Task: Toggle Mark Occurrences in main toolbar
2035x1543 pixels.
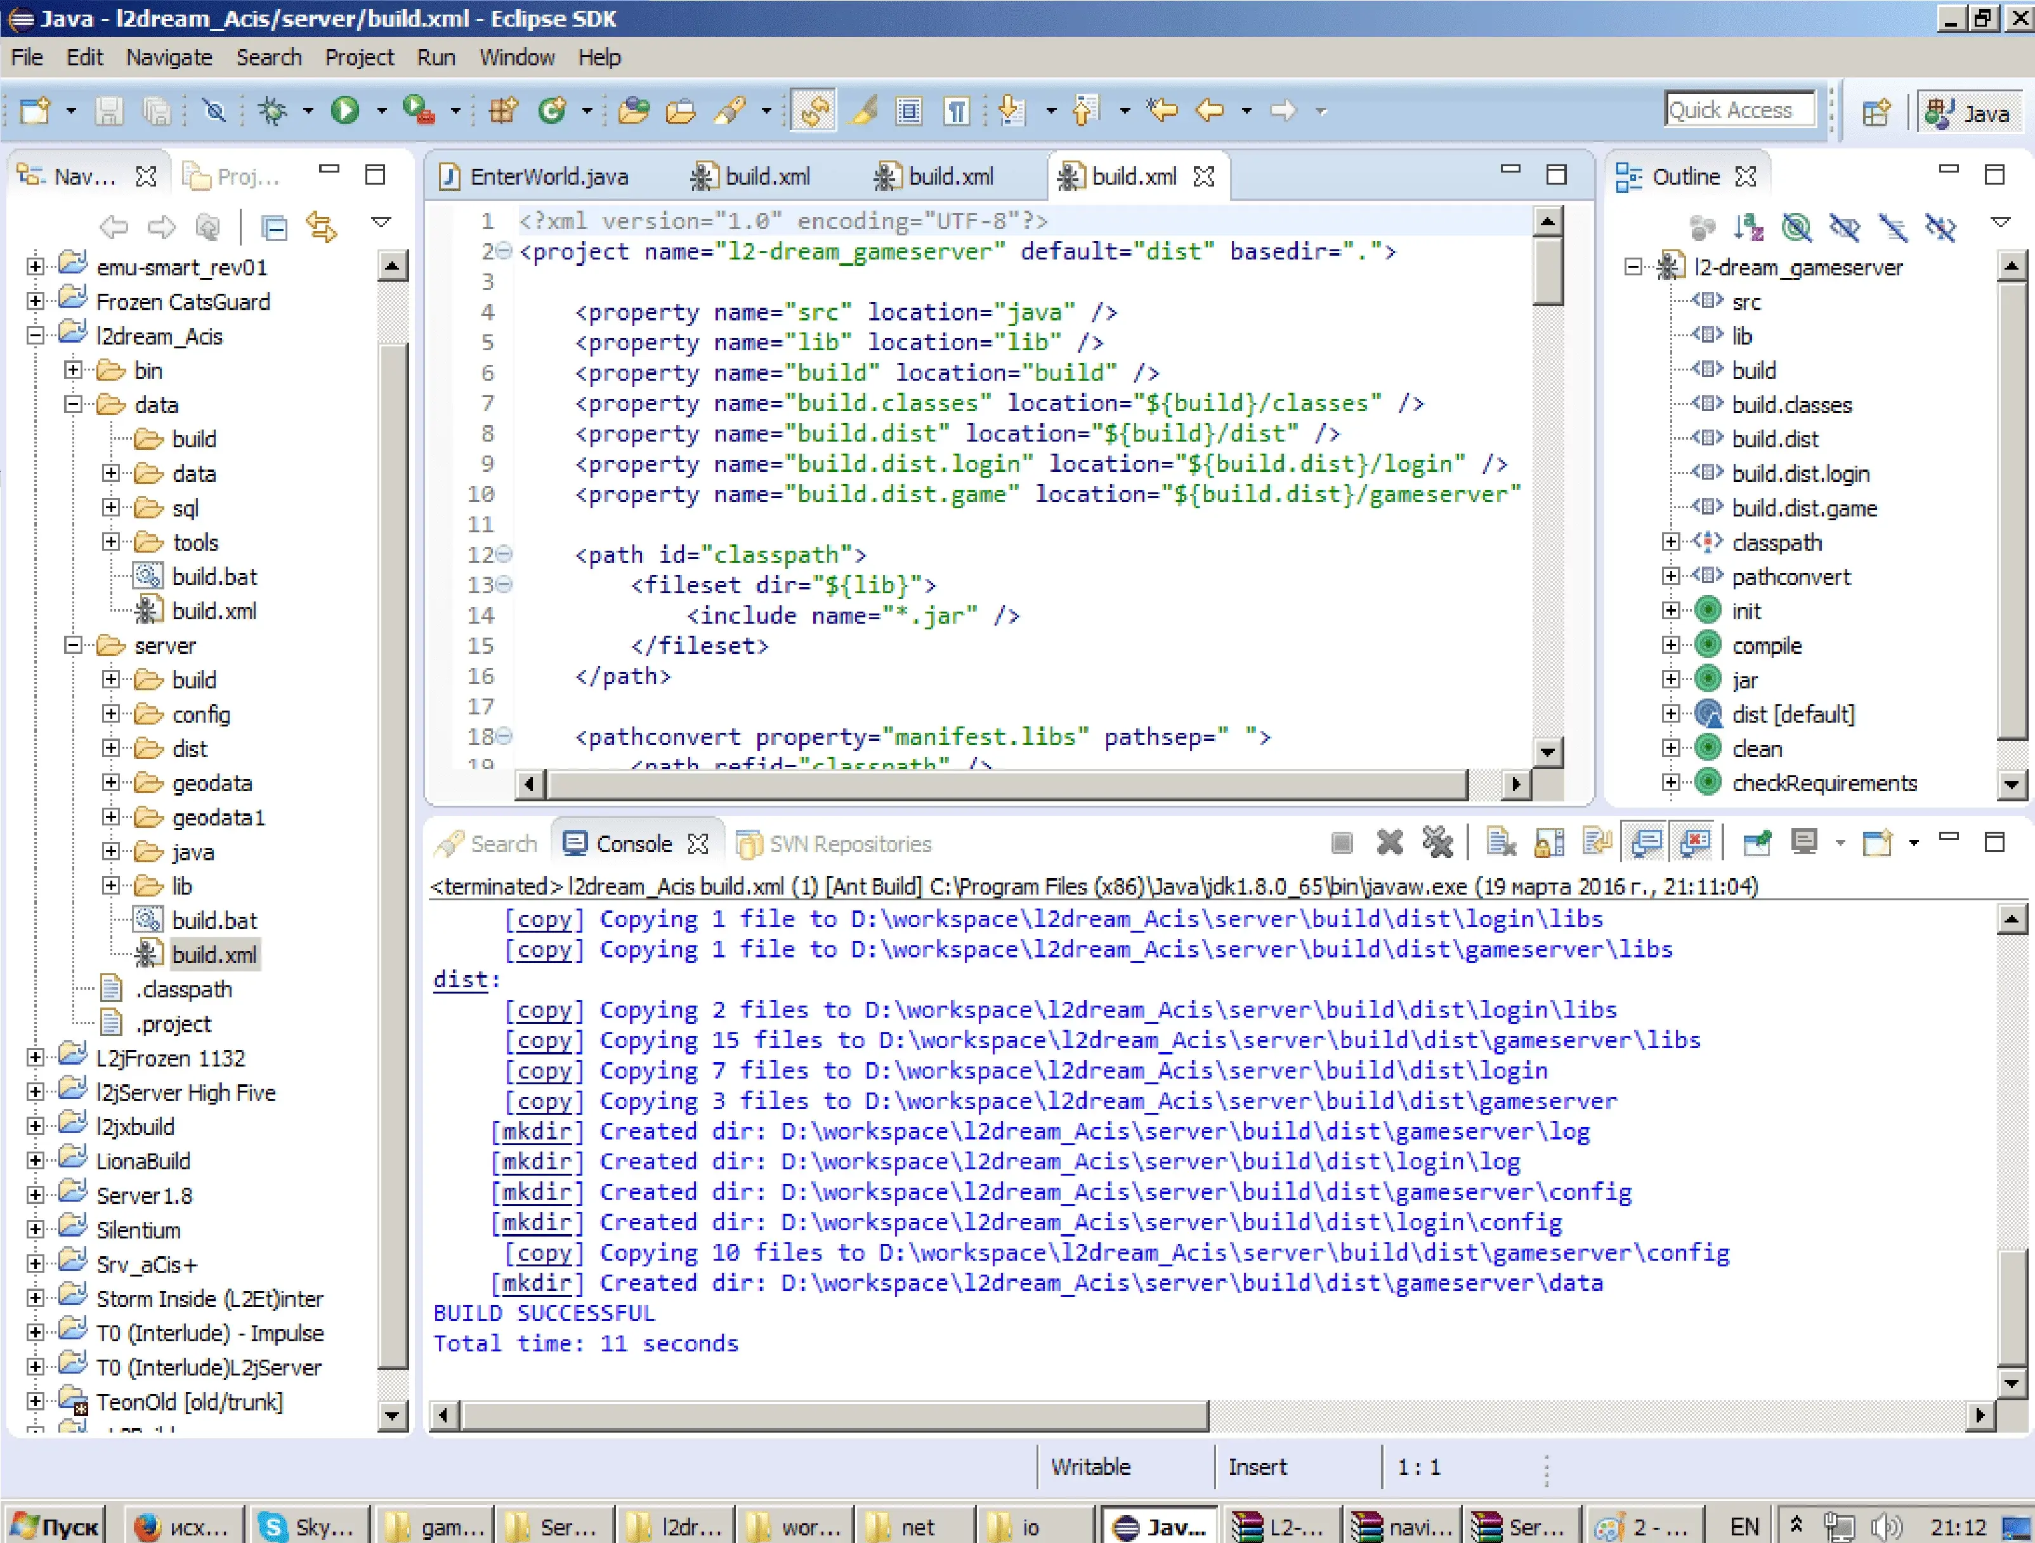Action: click(x=864, y=110)
